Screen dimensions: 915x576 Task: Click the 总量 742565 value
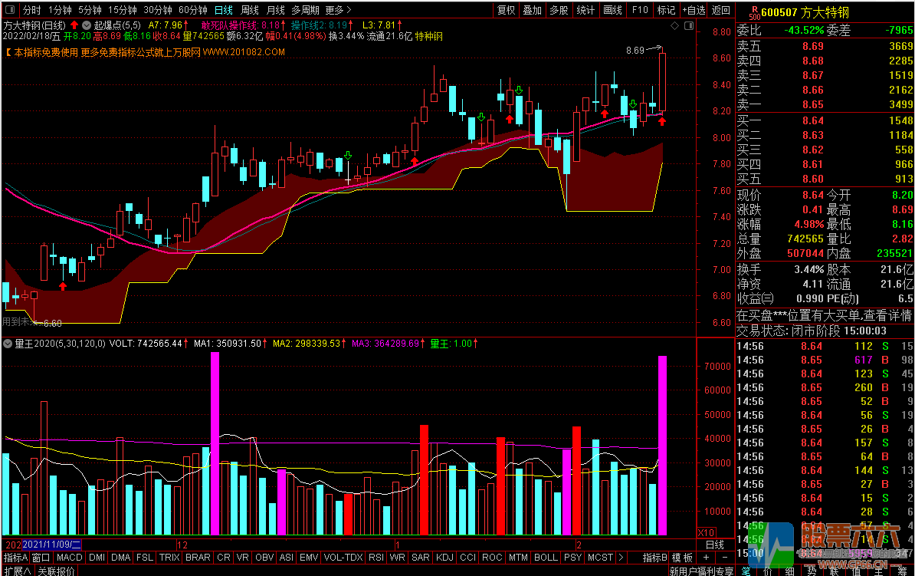tap(805, 239)
